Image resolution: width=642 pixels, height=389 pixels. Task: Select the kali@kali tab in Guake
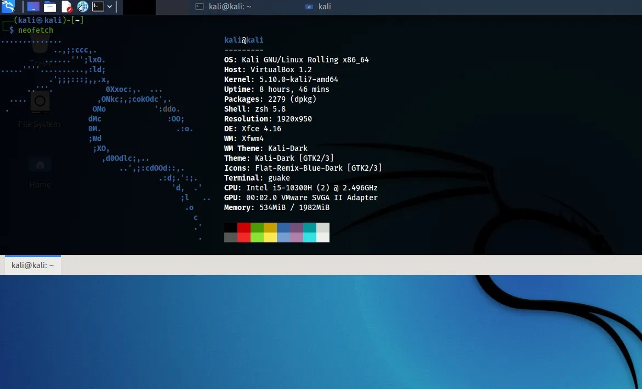(x=32, y=265)
